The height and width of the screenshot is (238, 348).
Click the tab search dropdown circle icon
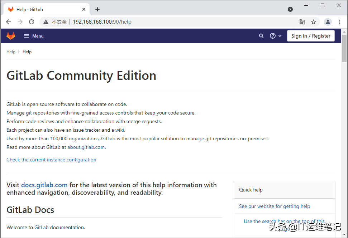tap(290, 9)
